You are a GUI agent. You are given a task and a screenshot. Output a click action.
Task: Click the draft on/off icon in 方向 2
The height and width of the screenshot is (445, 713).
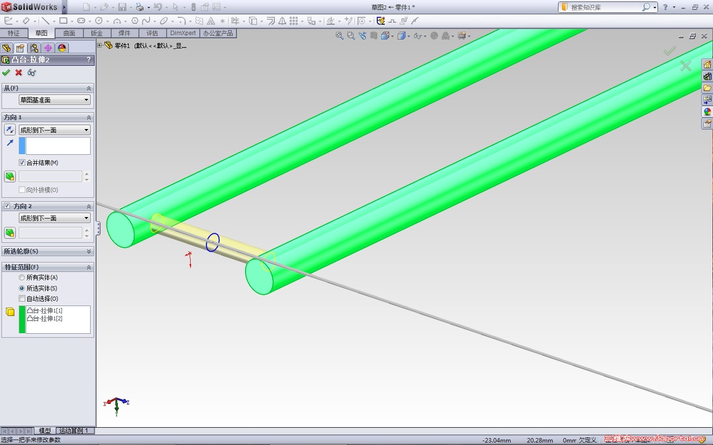pyautogui.click(x=10, y=233)
